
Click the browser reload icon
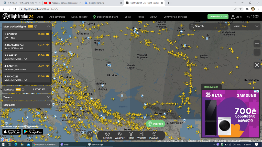click(15, 9)
